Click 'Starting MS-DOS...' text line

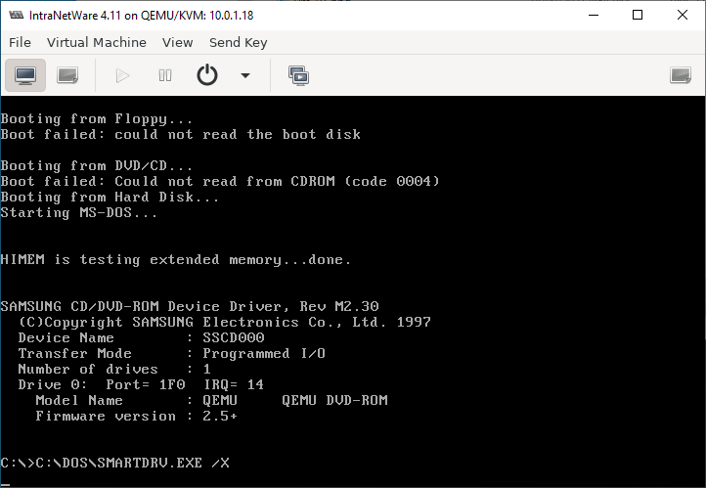point(79,212)
